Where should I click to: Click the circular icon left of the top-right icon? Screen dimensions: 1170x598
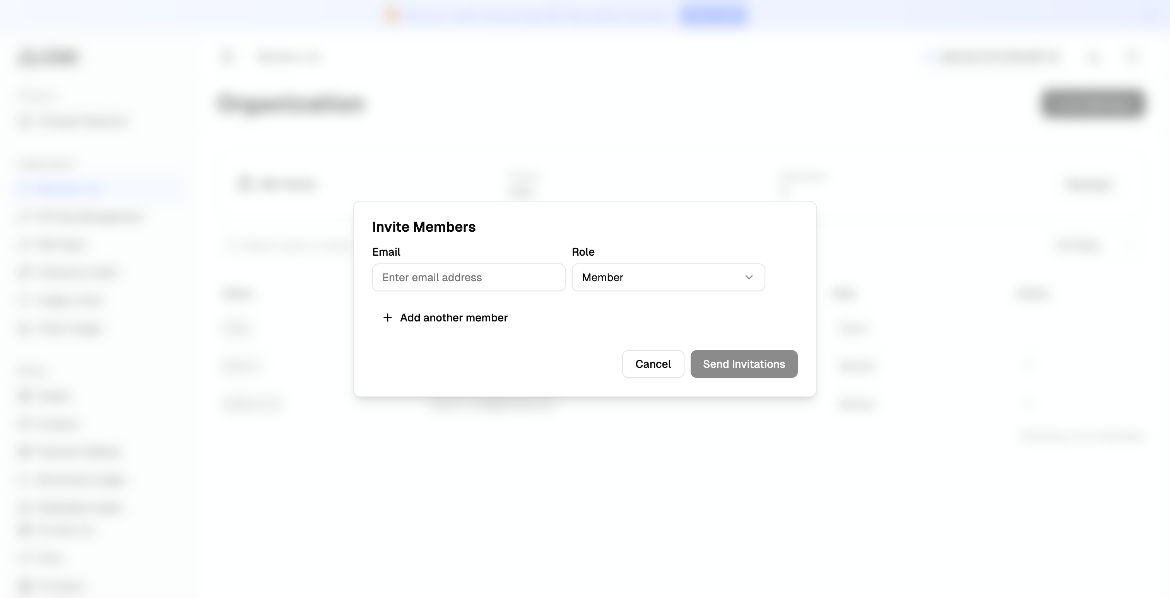(1094, 57)
